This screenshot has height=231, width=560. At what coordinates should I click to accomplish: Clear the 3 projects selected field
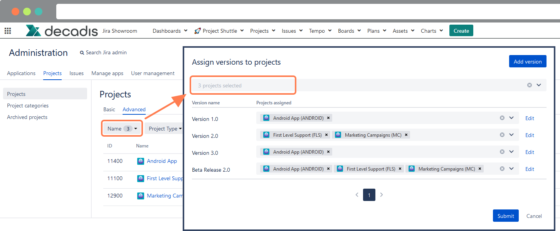click(x=529, y=85)
